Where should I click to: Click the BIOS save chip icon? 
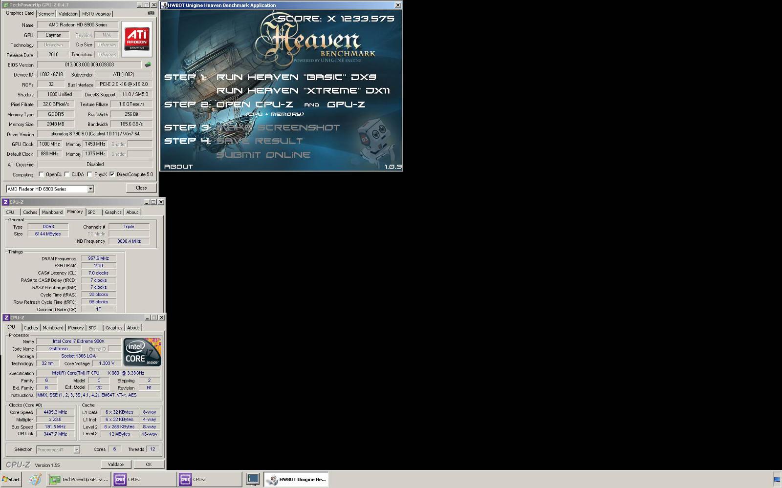click(x=148, y=64)
